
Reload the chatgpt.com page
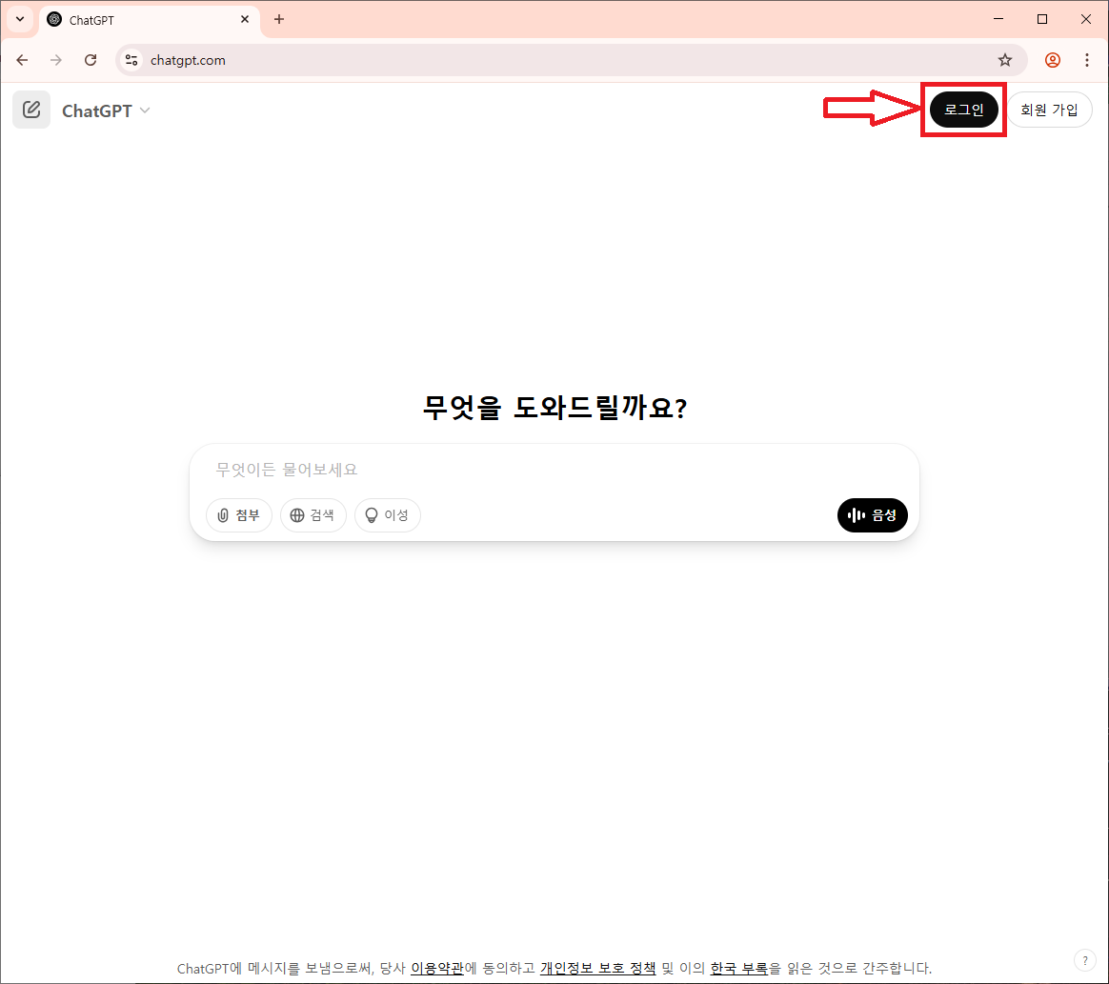[91, 60]
